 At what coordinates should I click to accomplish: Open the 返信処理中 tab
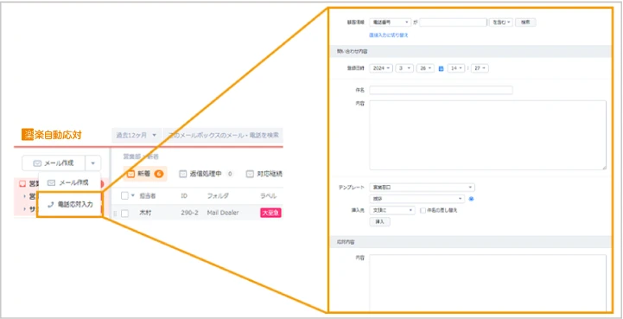click(x=206, y=174)
